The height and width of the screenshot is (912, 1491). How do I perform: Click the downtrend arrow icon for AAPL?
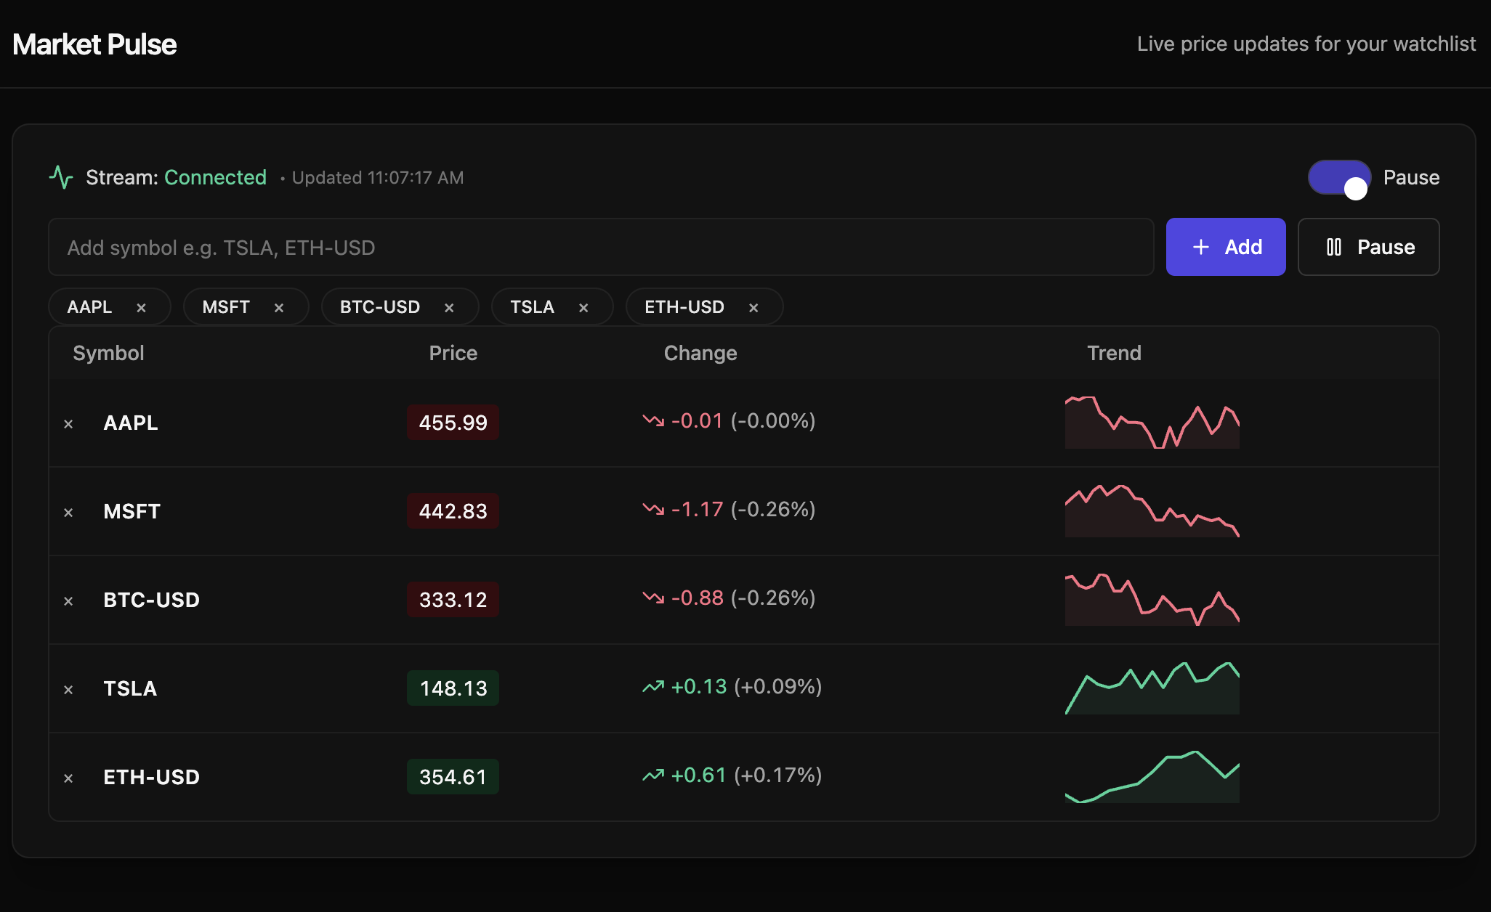(x=653, y=420)
